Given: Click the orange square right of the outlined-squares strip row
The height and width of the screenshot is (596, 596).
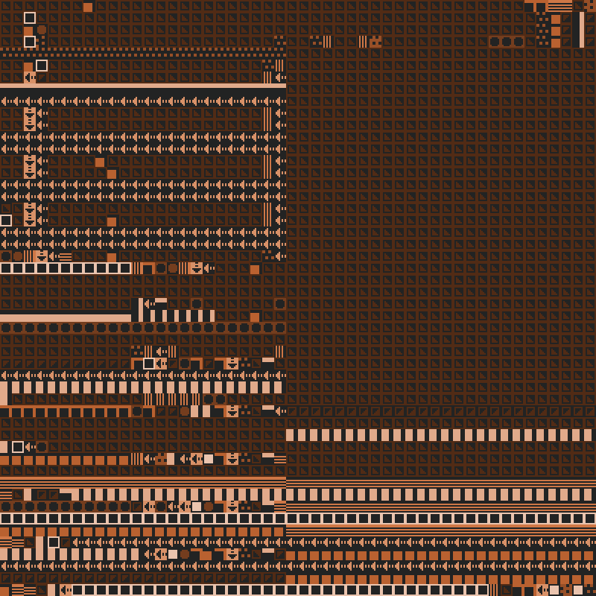Looking at the screenshot, I should tap(255, 269).
